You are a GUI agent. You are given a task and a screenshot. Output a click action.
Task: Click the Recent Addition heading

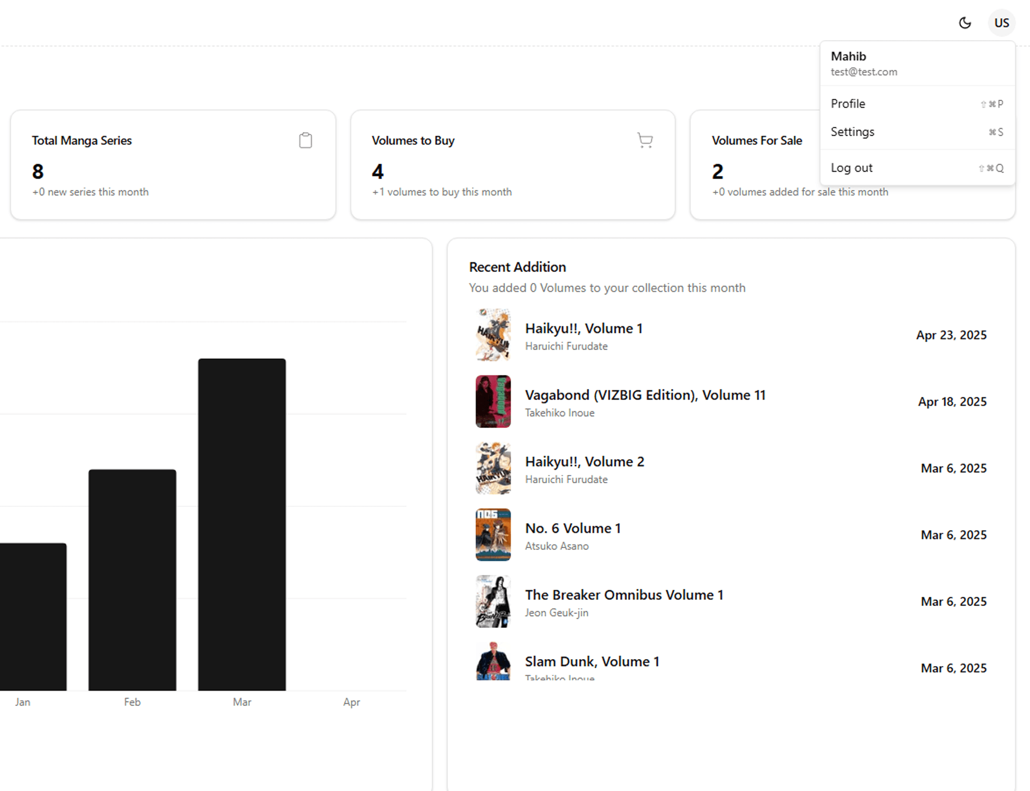point(517,267)
